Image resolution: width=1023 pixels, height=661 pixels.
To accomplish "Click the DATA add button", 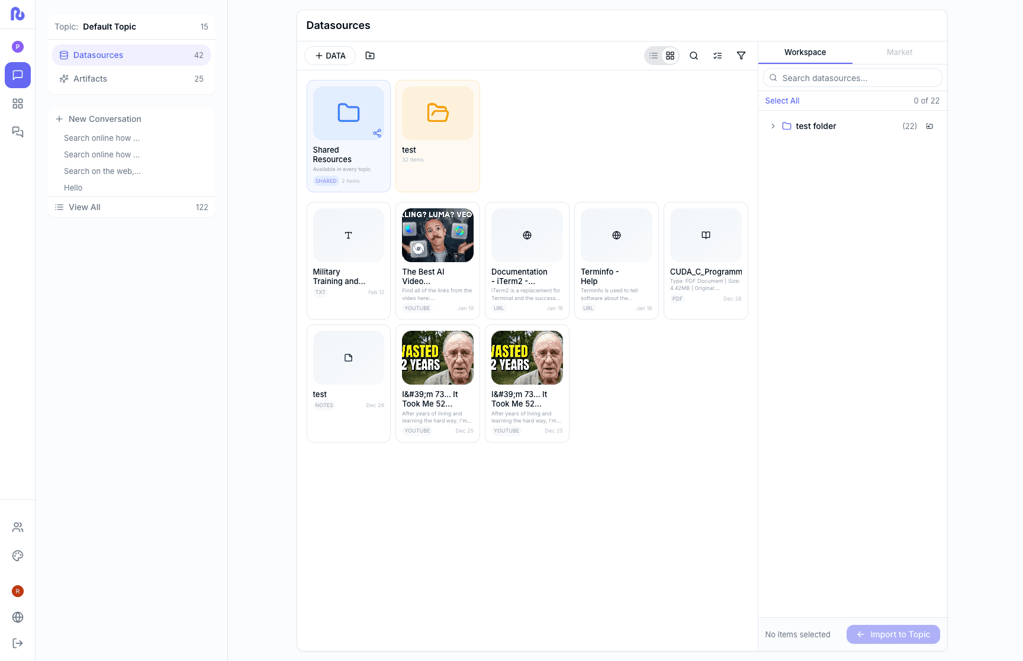I will (330, 56).
